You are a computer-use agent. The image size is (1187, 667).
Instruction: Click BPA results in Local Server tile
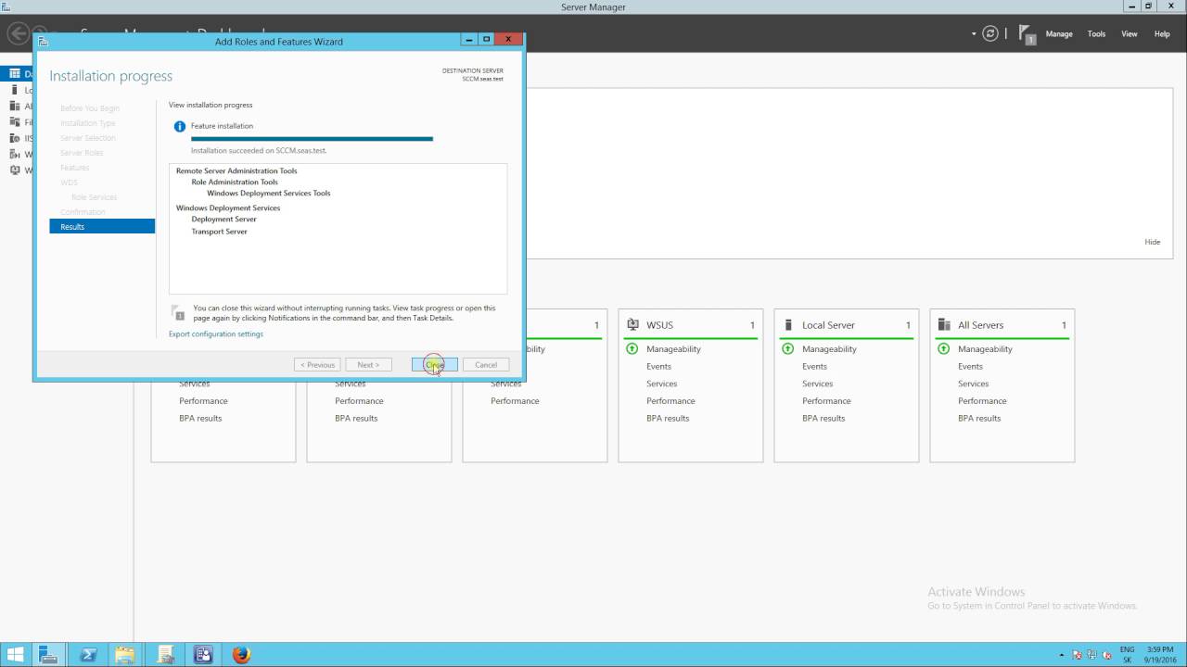coord(823,419)
